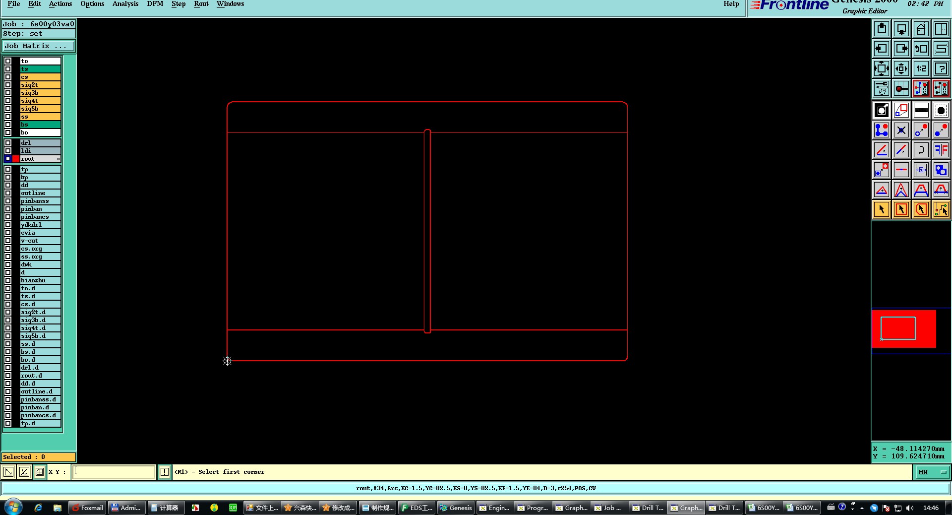Toggle the checkbox for layer v-cut
Viewport: 952px width, 515px height.
(x=8, y=241)
